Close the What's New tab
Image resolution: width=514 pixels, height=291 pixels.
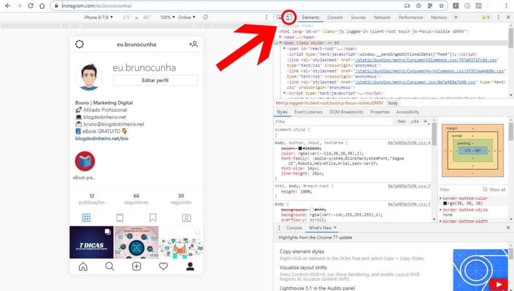point(335,227)
